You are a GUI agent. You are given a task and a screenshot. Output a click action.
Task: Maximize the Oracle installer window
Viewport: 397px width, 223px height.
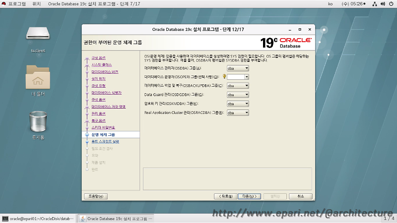tap(300, 30)
